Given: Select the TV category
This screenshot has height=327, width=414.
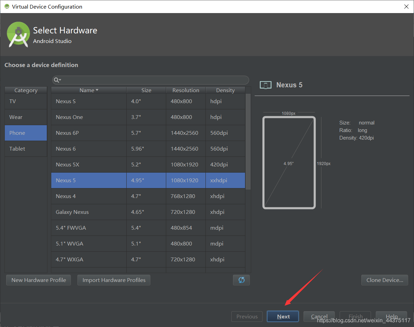Looking at the screenshot, I should (26, 101).
